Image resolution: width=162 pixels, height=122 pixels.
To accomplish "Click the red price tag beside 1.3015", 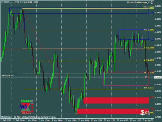I will tap(152, 109).
